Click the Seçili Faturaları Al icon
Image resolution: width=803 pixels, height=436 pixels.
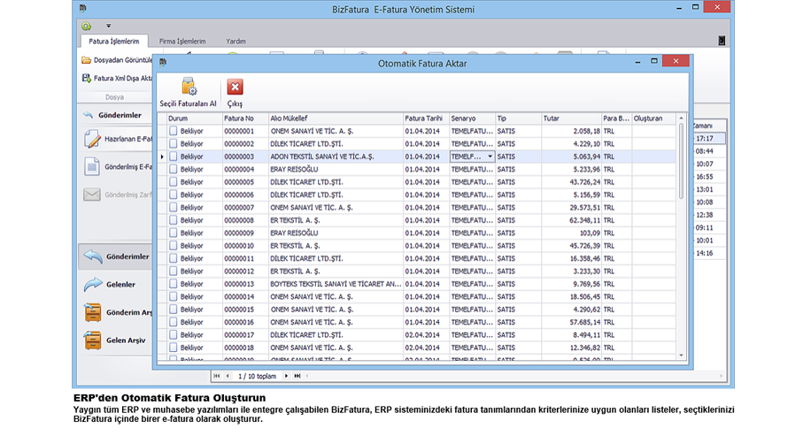[x=188, y=88]
